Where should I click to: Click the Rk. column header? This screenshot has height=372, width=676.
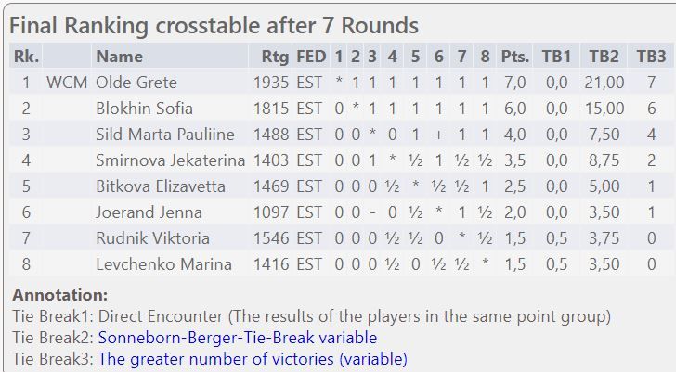[26, 57]
